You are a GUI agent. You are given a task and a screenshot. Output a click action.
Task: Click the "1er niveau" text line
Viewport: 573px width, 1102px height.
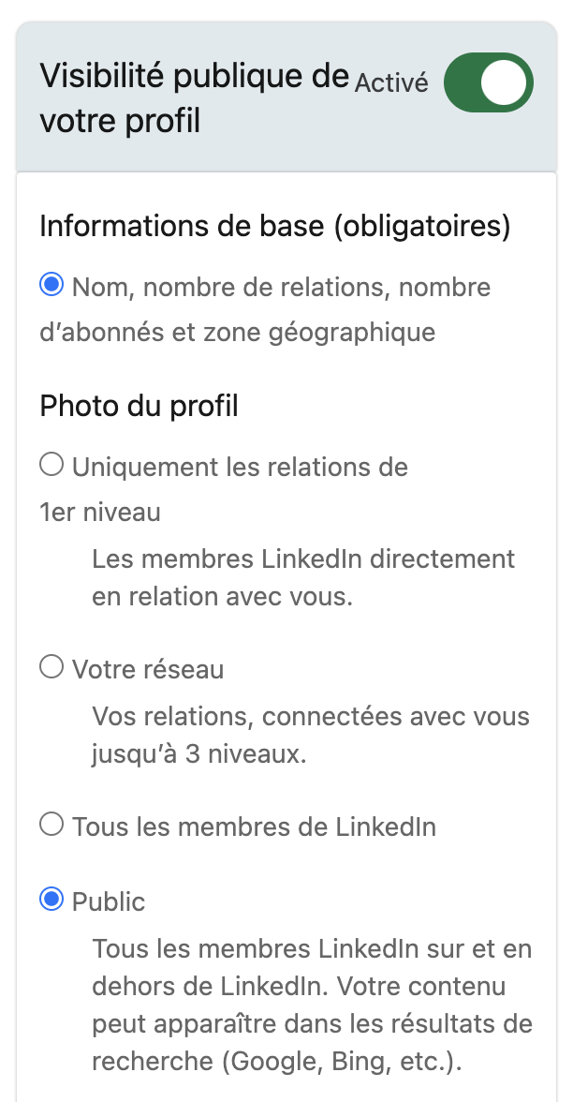99,512
